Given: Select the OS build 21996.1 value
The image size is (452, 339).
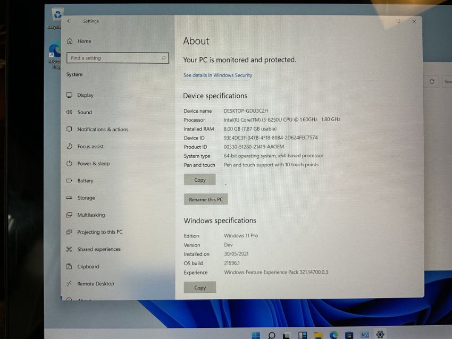Looking at the screenshot, I should coord(232,263).
